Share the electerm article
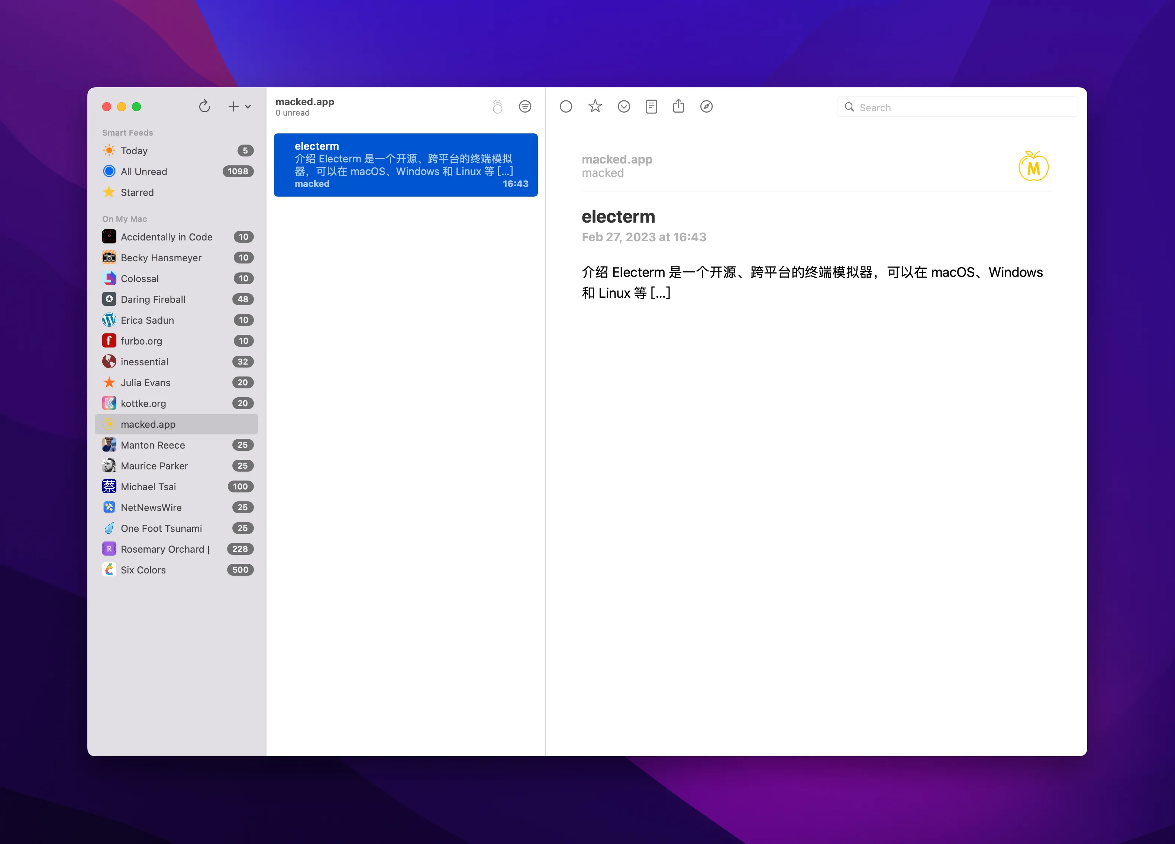 pos(679,106)
